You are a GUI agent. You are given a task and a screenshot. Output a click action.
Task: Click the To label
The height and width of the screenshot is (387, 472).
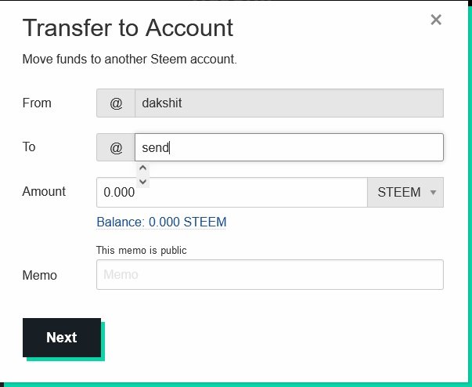click(29, 146)
